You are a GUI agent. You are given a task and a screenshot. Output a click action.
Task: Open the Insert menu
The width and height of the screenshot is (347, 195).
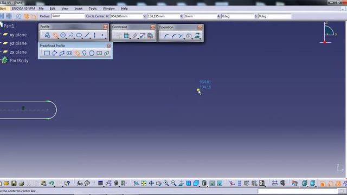point(78,9)
